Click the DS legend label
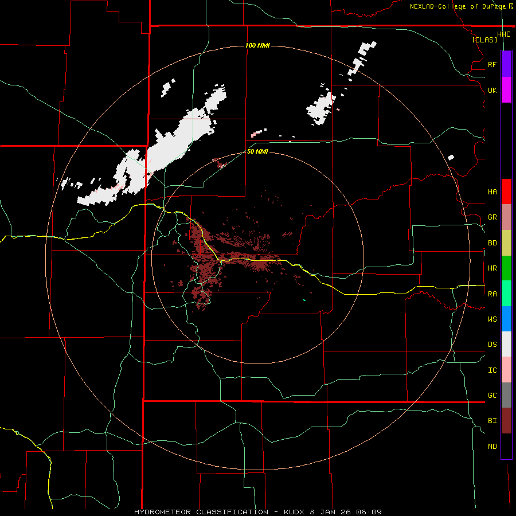The width and height of the screenshot is (516, 516). click(x=492, y=345)
